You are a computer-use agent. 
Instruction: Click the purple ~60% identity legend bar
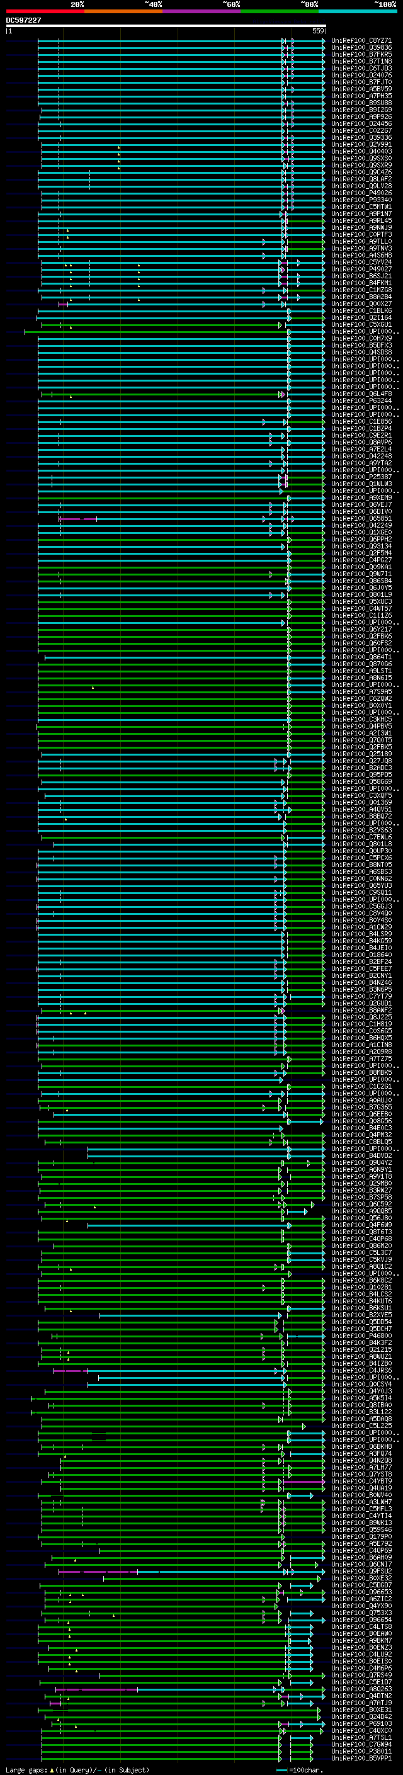coord(202,12)
